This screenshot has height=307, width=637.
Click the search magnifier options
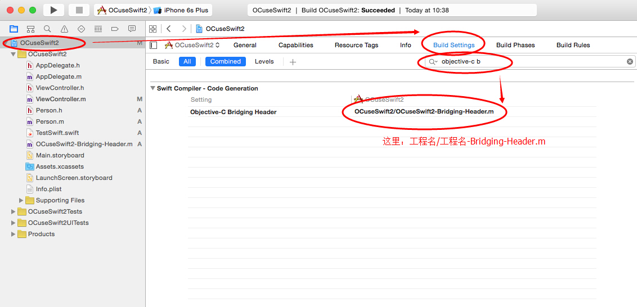433,62
